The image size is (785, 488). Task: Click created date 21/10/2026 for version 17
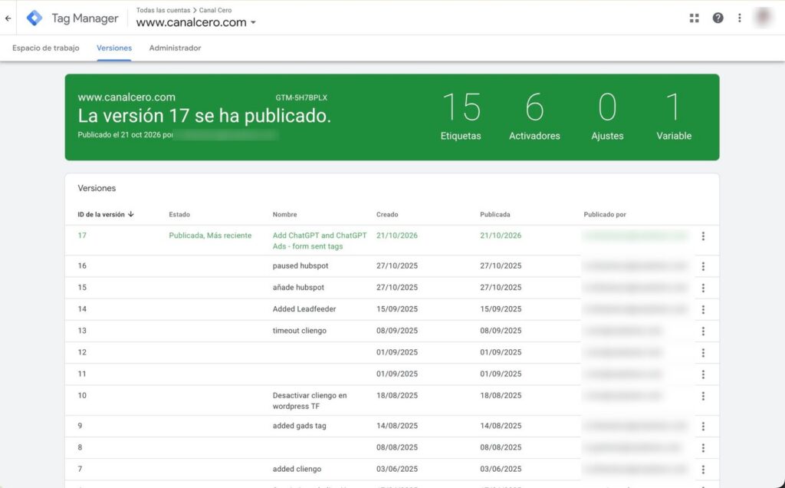[397, 236]
